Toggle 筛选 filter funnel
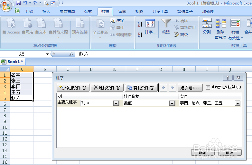The height and width of the screenshot is (165, 252). [166, 26]
